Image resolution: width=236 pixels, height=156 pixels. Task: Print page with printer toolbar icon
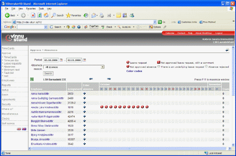coord(102,15)
